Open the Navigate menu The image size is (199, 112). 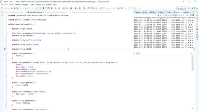(x=25, y=5)
